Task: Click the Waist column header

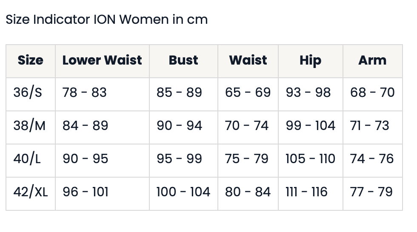Action: pos(248,60)
